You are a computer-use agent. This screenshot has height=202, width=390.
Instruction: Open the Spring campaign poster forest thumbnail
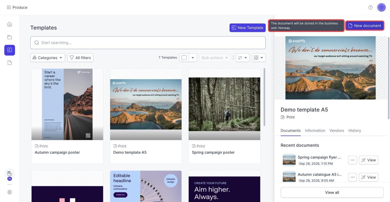click(224, 104)
